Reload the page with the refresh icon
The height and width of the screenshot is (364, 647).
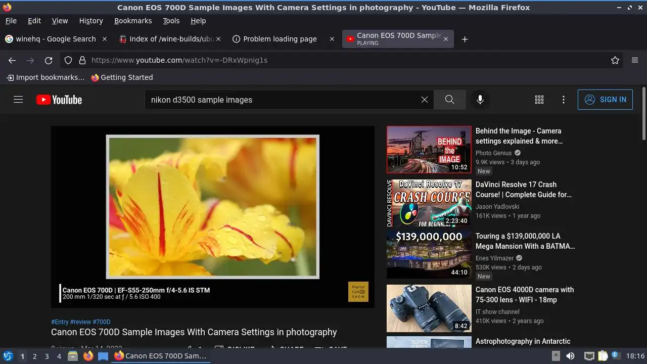tap(49, 60)
